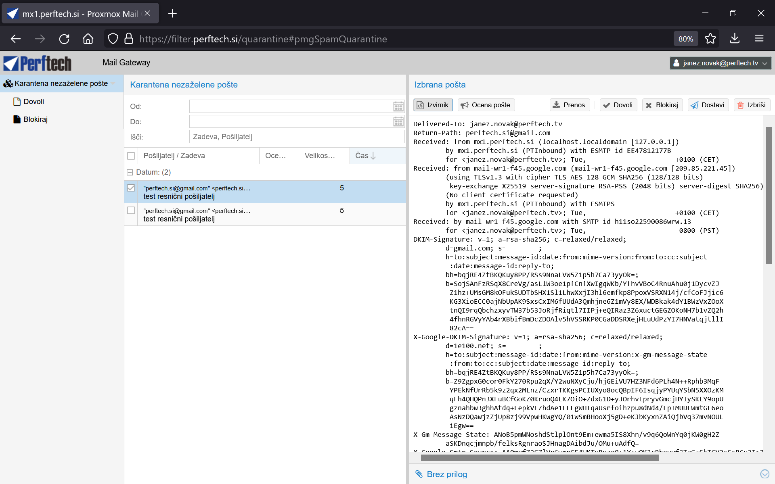The image size is (775, 484).
Task: Bookmark this page with the star icon
Action: 710,39
